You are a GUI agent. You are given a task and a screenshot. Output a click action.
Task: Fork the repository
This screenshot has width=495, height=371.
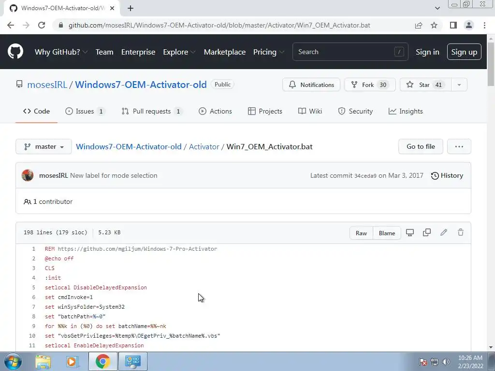tap(370, 85)
